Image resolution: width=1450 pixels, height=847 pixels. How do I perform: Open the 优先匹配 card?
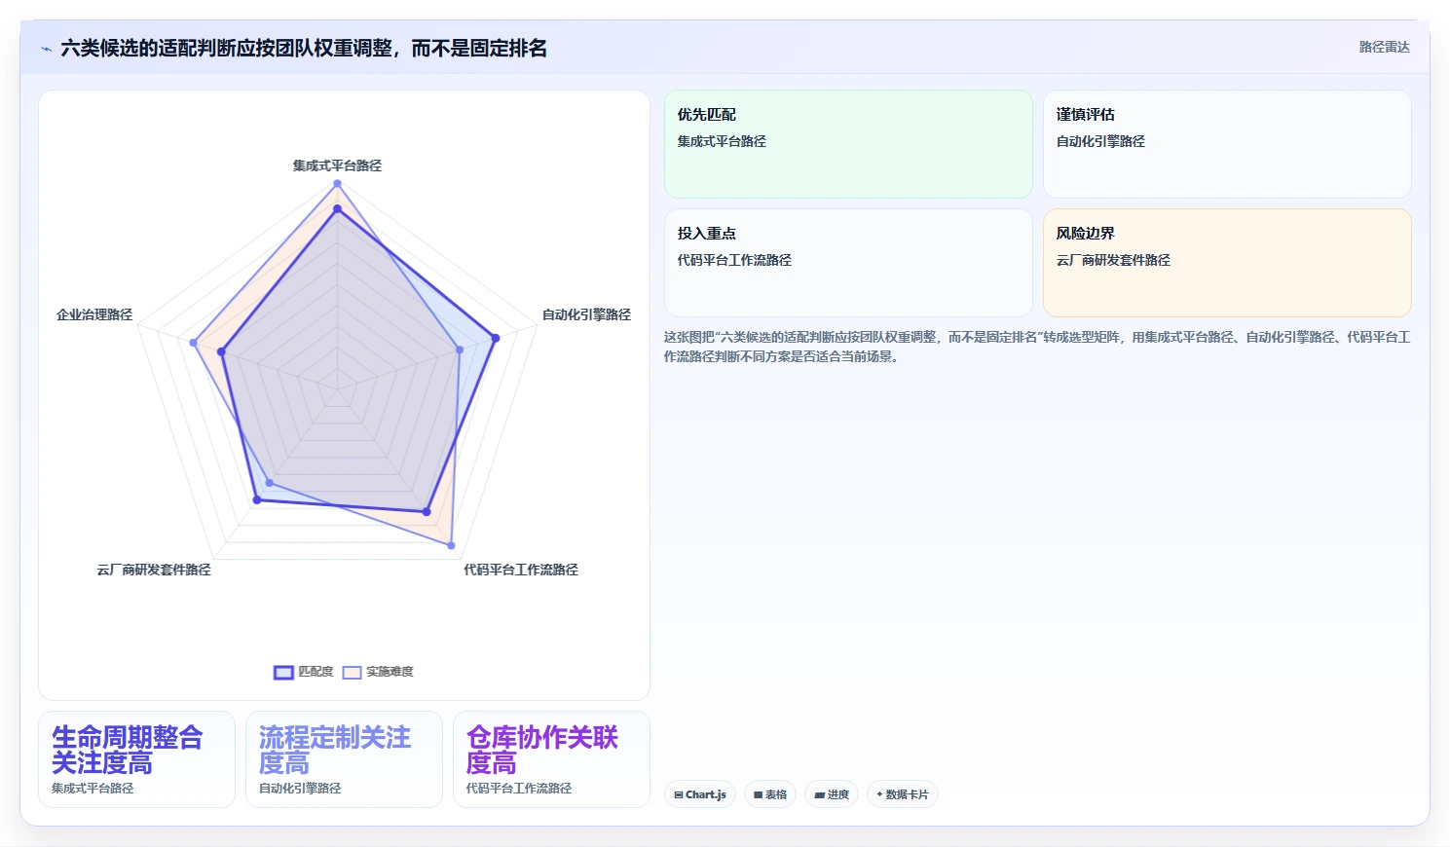(848, 144)
